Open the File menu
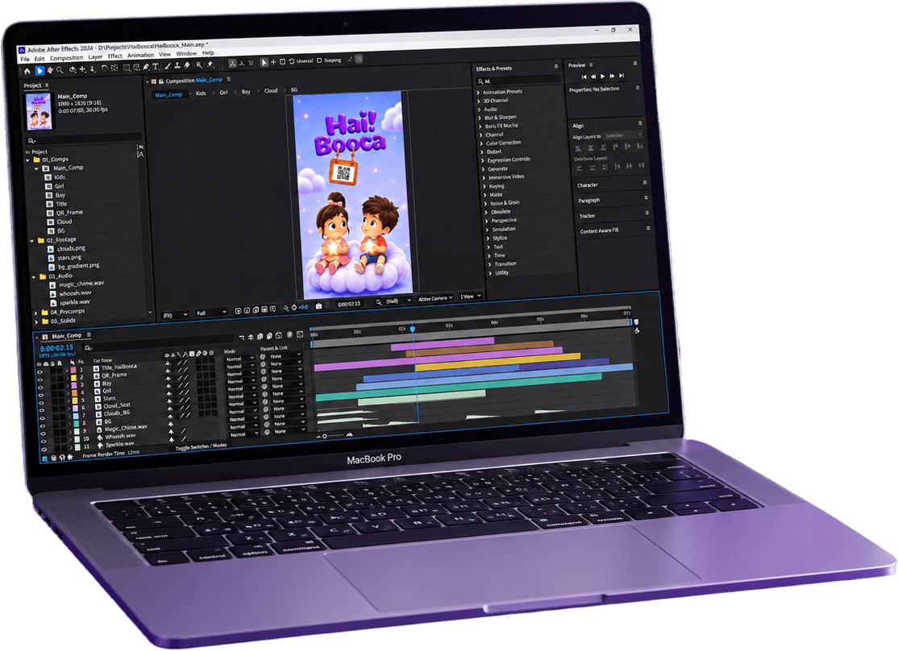This screenshot has width=898, height=651. [25, 59]
